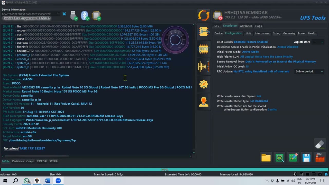Click the red factory icon

coord(320,158)
